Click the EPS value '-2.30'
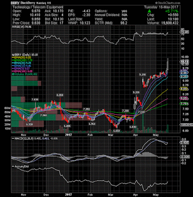The height and width of the screenshot is (197, 193). click(86, 15)
